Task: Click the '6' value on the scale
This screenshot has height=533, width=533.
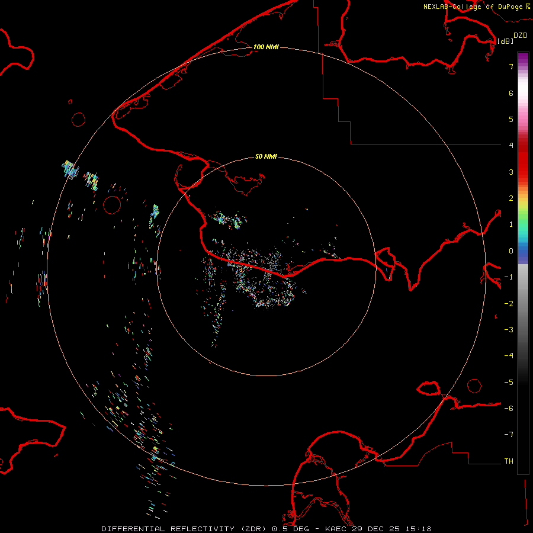Action: point(511,93)
